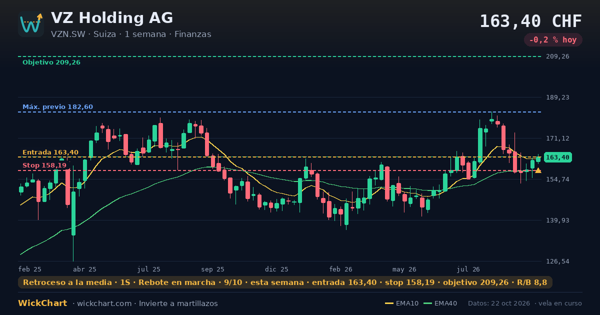Click the -0,2 % hoy change badge

click(553, 40)
